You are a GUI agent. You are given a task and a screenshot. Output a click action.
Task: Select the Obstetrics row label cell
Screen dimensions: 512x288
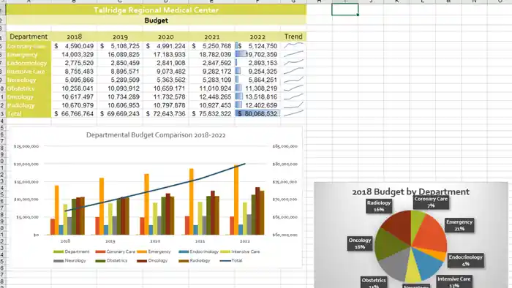click(x=29, y=88)
